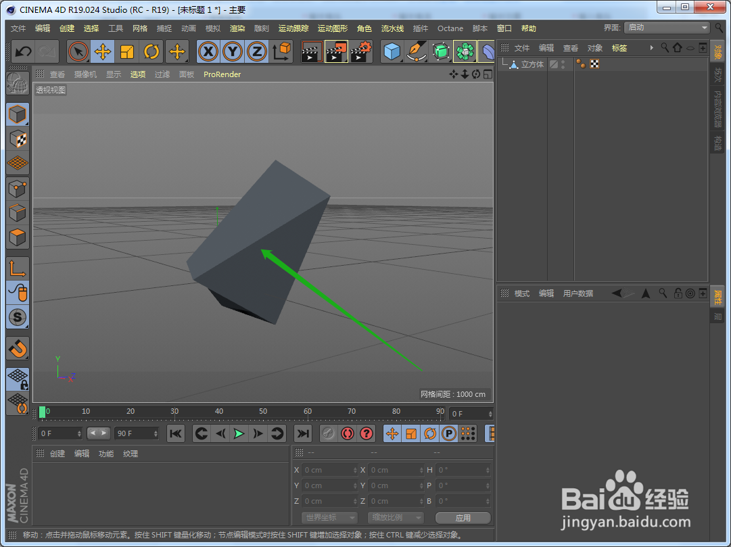Switch to Texture mode checkered cube
The image size is (731, 547).
coord(18,139)
